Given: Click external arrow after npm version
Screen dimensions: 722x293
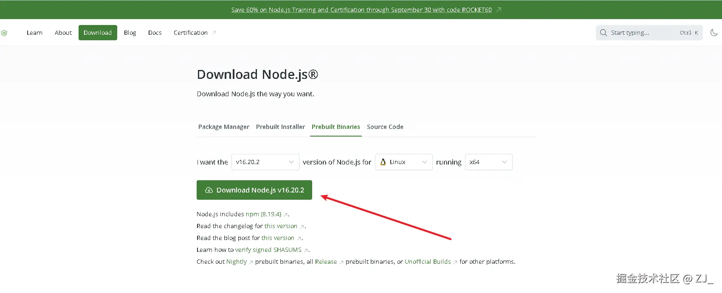Looking at the screenshot, I should point(286,215).
